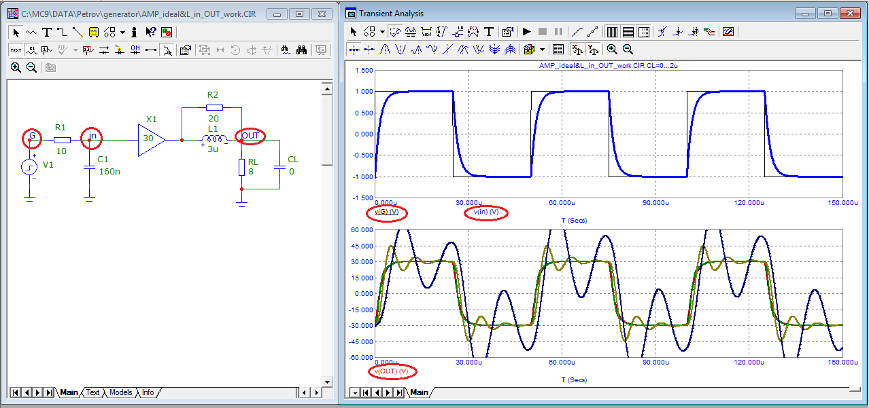Select Cursor mode in Transient Analysis
Image resolution: width=869 pixels, height=408 pixels.
tap(411, 32)
